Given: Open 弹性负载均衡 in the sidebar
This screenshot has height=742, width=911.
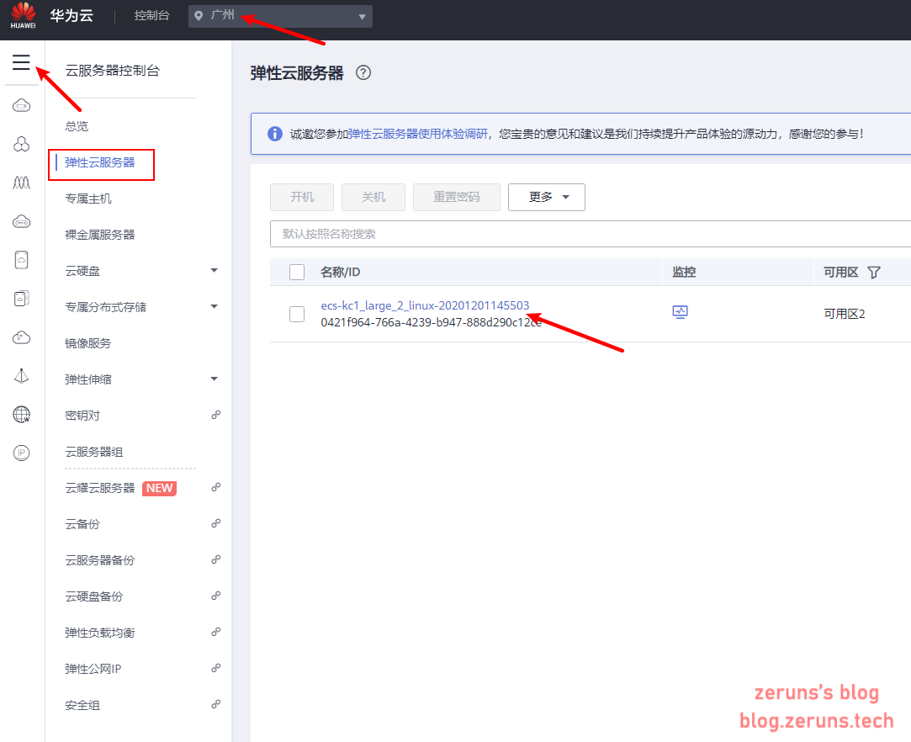Looking at the screenshot, I should tap(100, 633).
